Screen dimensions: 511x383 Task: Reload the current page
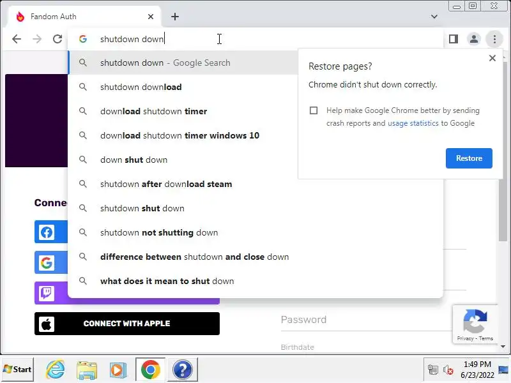[57, 39]
